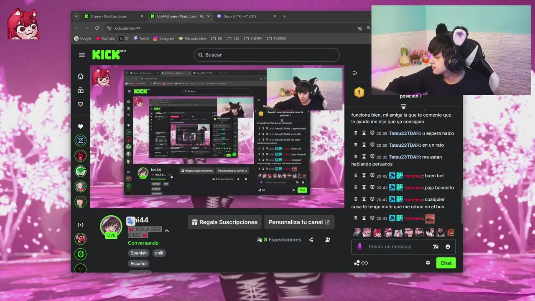Screen dimensions: 535x301
Task: Open the emoji picker in chat input
Action: point(448,247)
